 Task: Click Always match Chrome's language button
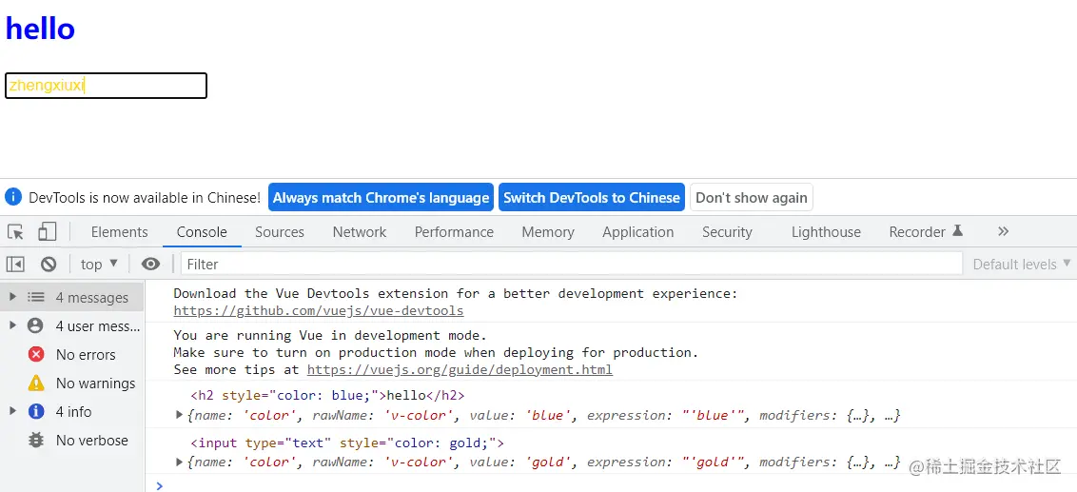click(381, 198)
